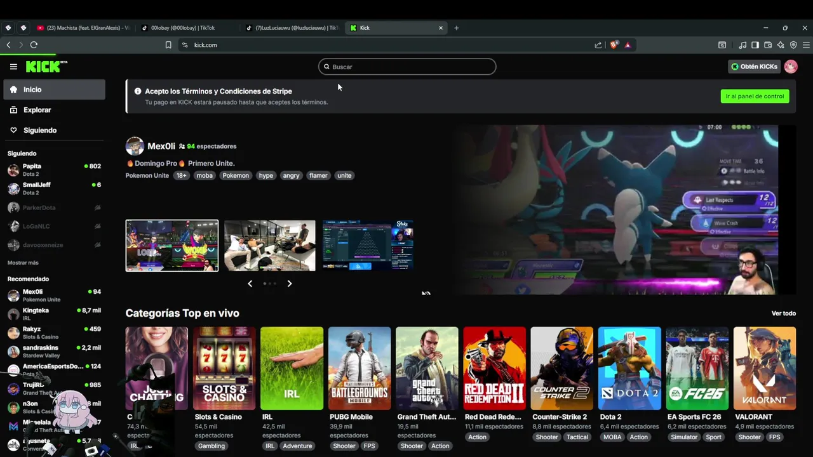Expand following list with Mostrar más
This screenshot has height=457, width=813.
(23, 263)
